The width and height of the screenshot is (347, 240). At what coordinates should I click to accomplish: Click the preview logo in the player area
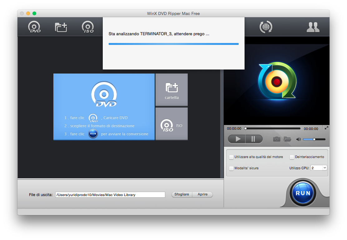point(277,81)
